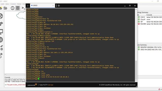Screen dimensions: 162x91
Task: Click green status icon beside ISP
Action: [x=139, y=21]
